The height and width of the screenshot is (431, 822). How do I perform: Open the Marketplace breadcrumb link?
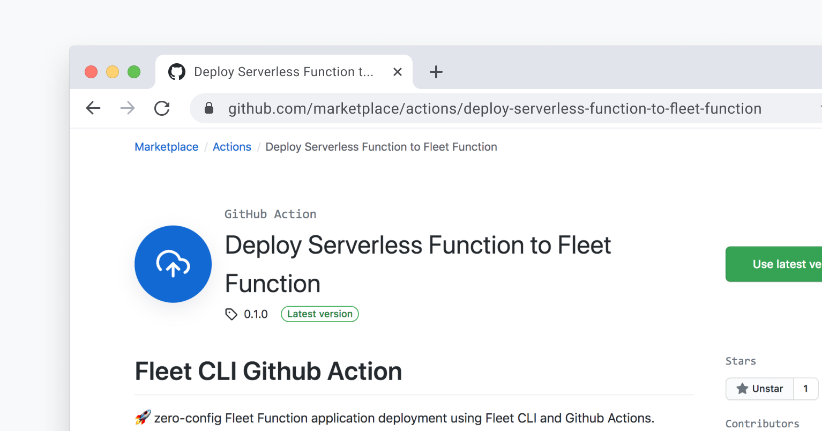(x=166, y=146)
